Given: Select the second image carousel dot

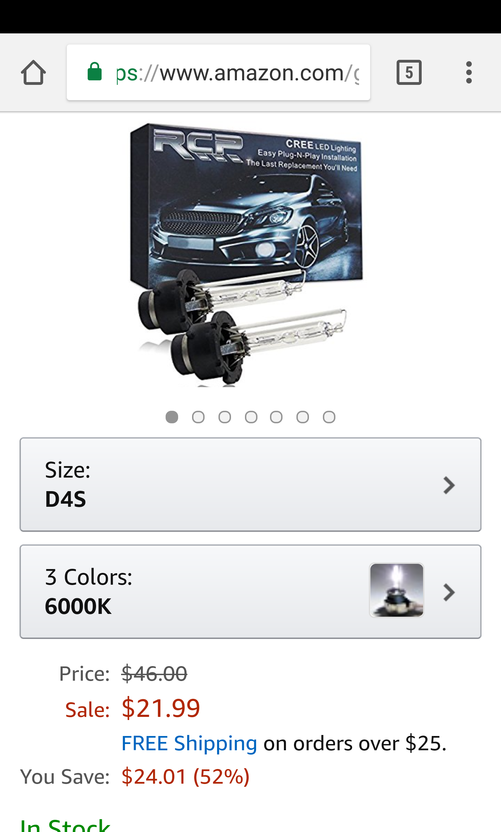Looking at the screenshot, I should tap(198, 417).
